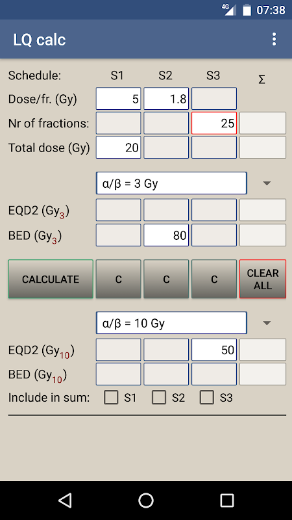Select the S2 BED field showing 80

[x=166, y=235]
